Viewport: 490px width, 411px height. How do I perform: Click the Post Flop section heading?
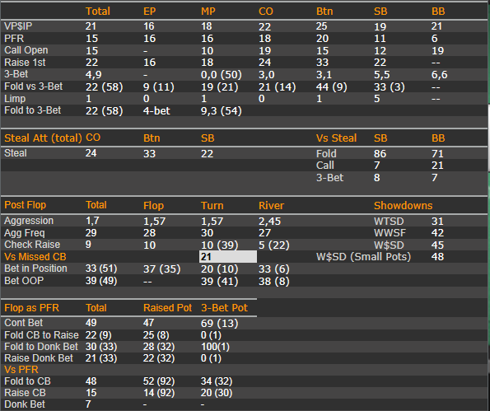[x=25, y=205]
